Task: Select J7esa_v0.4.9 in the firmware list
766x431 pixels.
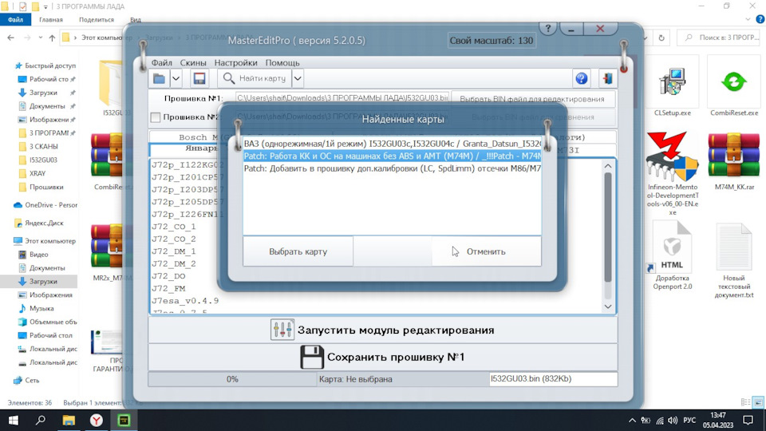Action: click(185, 301)
